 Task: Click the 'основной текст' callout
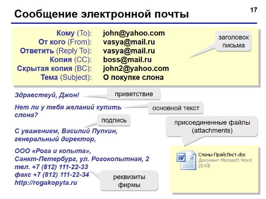pyautogui.click(x=176, y=108)
